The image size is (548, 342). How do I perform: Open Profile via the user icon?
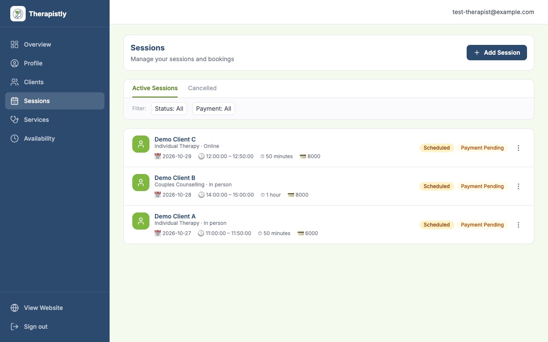[x=15, y=63]
